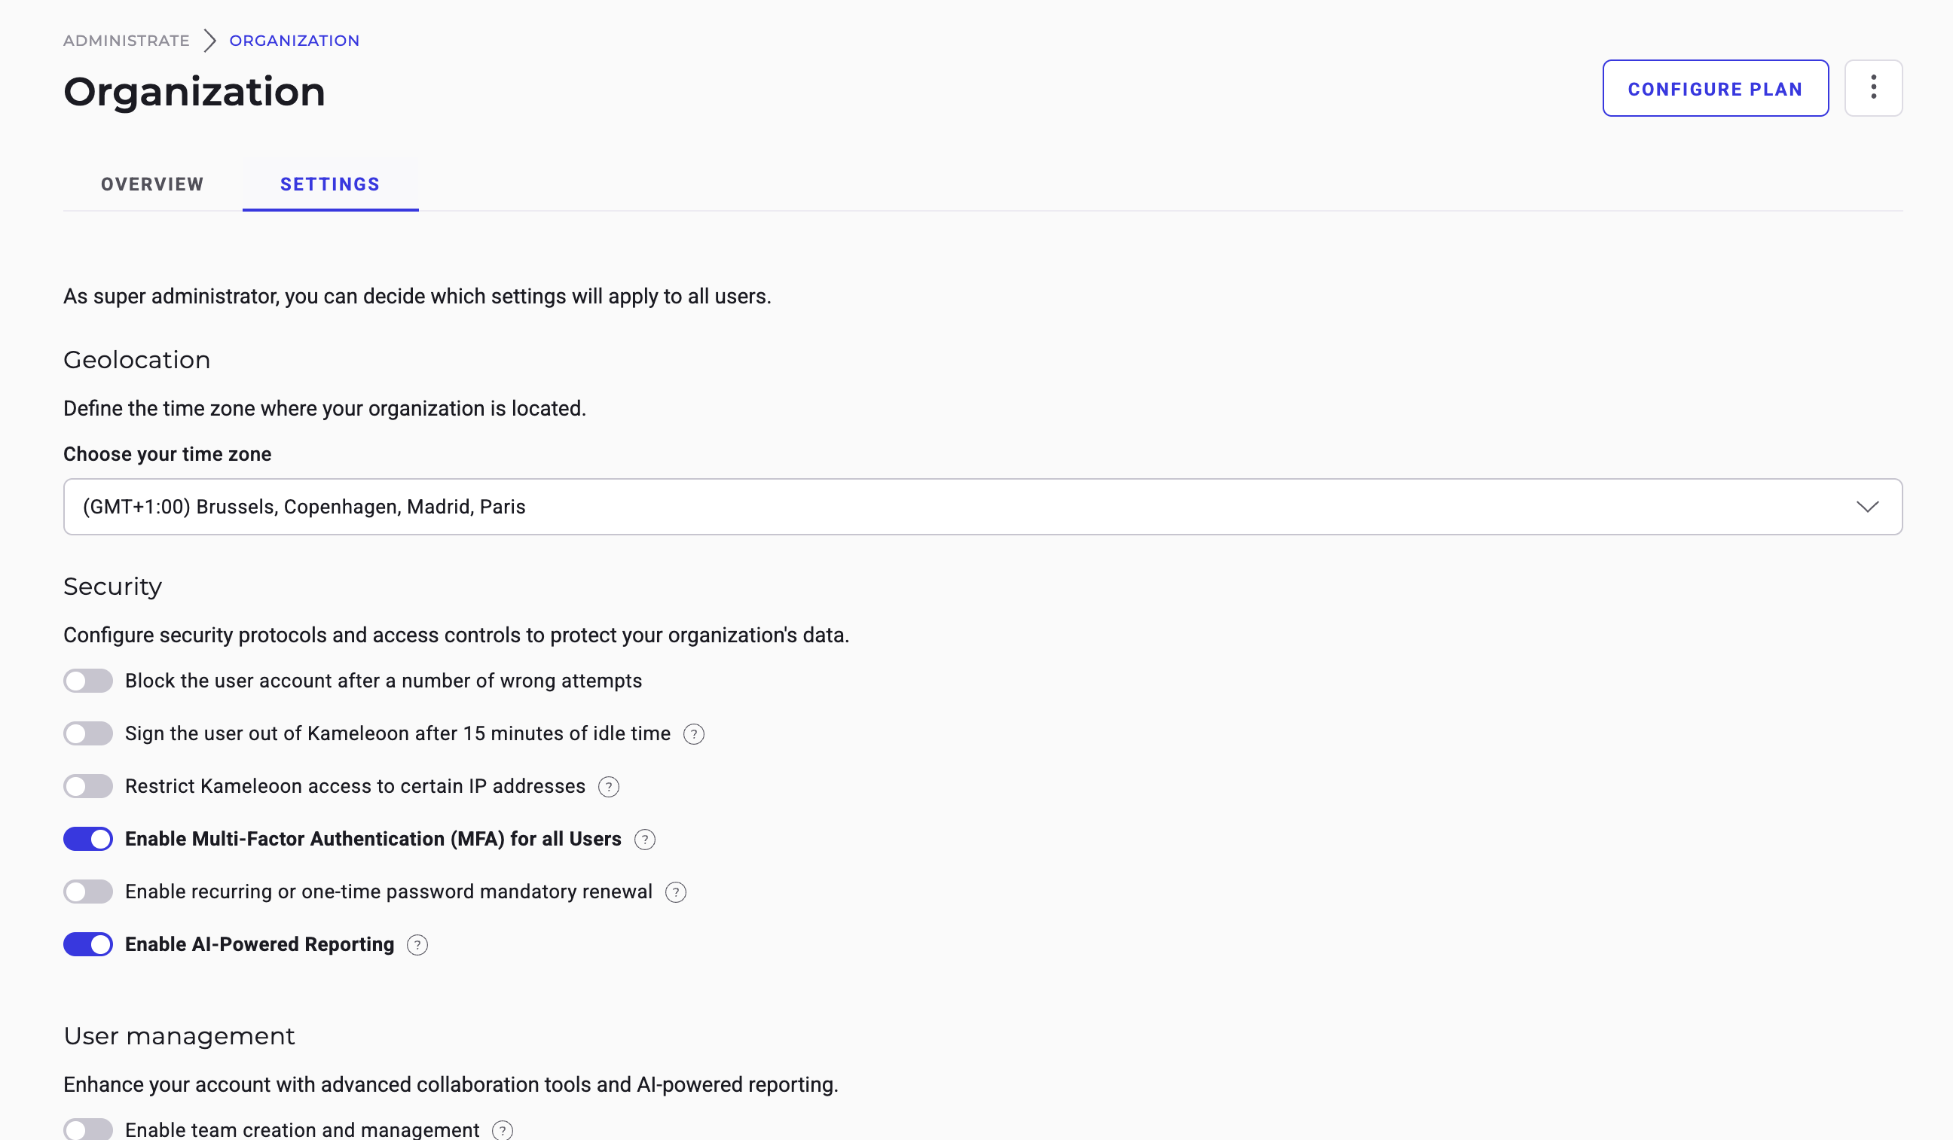The width and height of the screenshot is (1953, 1140).
Task: Toggle sign out after 15 minutes idle
Action: (x=88, y=733)
